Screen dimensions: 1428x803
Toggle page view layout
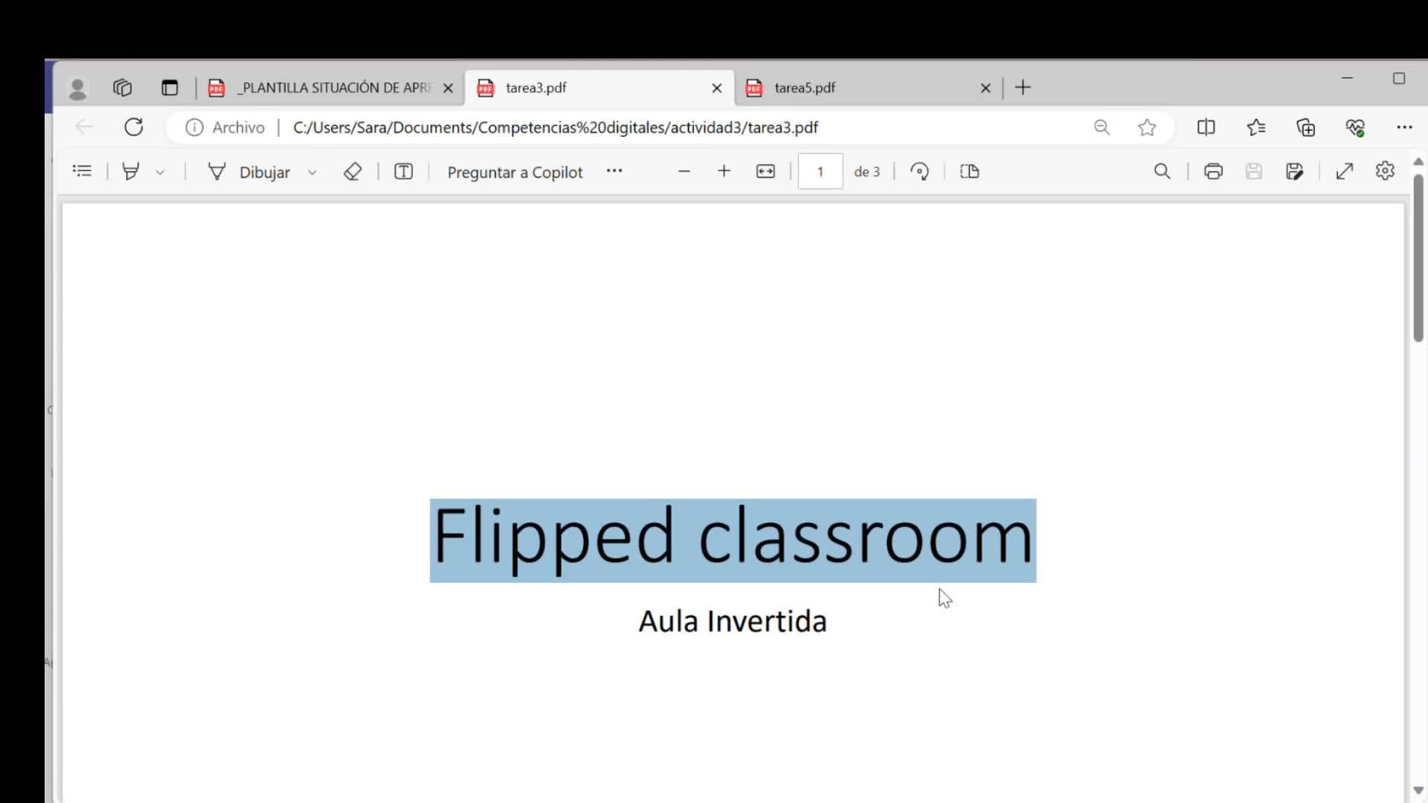click(969, 172)
